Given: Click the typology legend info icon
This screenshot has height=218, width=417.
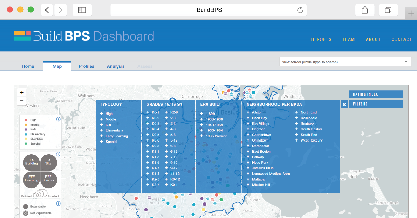Looking at the screenshot, I should 58,119.
